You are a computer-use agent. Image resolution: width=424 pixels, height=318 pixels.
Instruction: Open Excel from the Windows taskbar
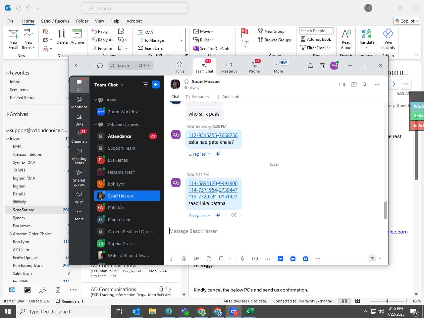249,311
